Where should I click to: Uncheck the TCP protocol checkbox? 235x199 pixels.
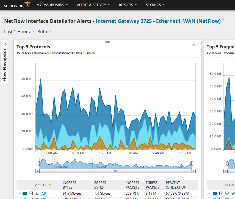[x=31, y=194]
